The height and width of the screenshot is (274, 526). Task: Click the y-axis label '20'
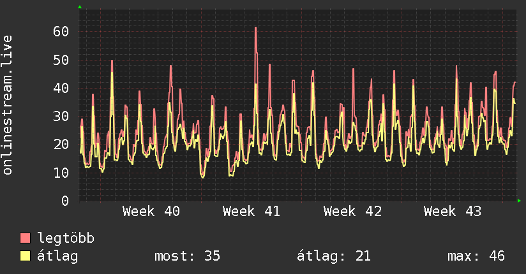point(61,145)
